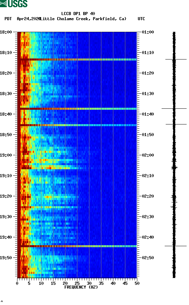Click the 02:20 UTC time label

click(148, 196)
